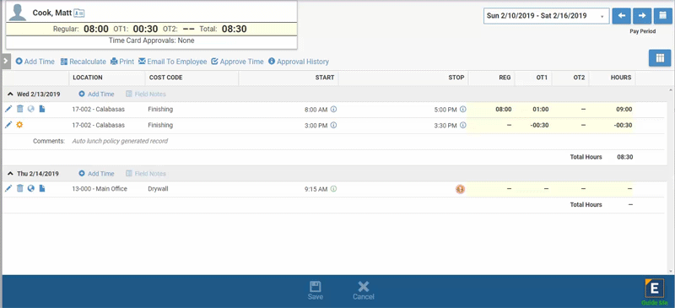
Task: Show info for the 5:00 PM stop time
Action: [x=462, y=110]
